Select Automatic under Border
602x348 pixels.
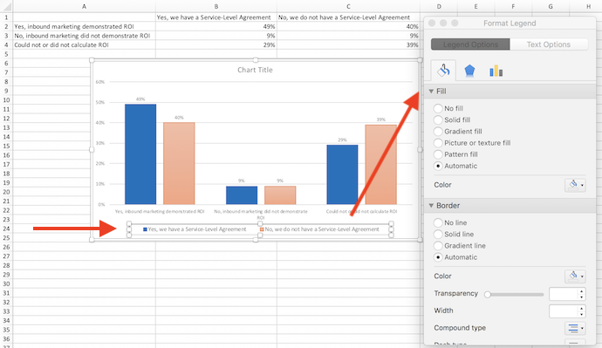tap(438, 257)
